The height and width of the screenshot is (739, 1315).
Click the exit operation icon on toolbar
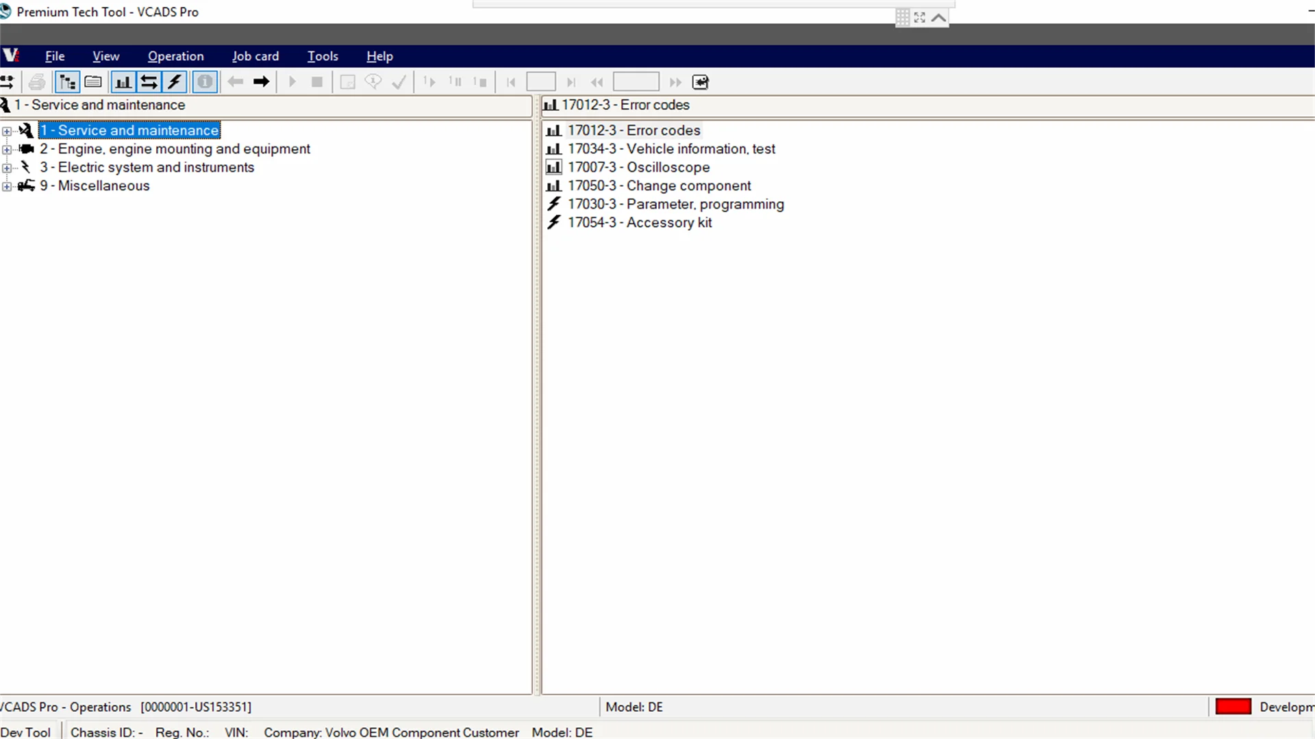click(x=700, y=82)
